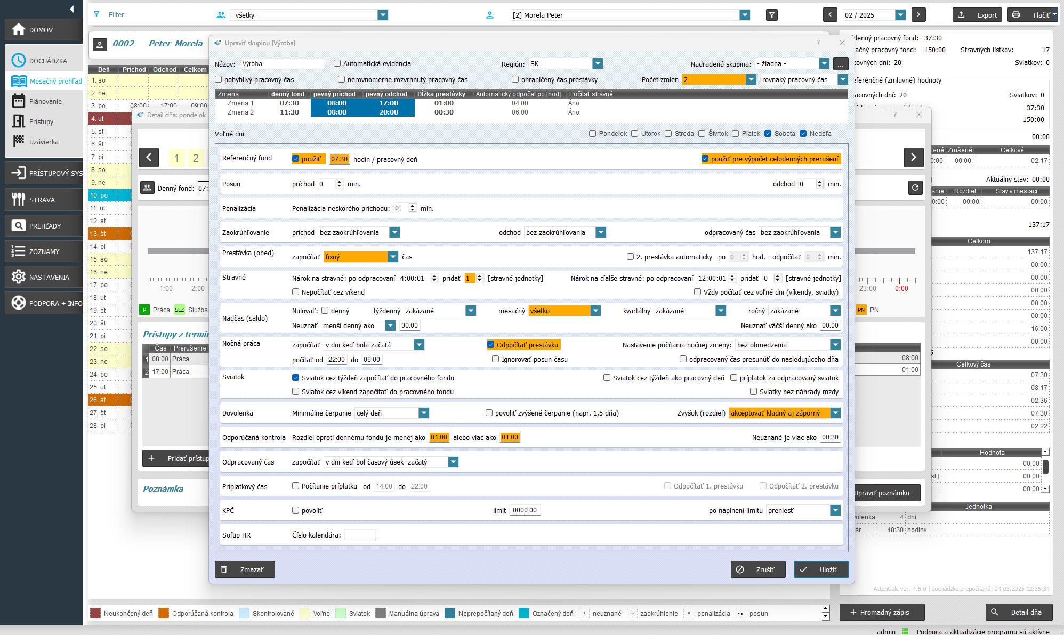Open STRAVA fork and knife section
This screenshot has height=635, width=1064.
[x=19, y=200]
